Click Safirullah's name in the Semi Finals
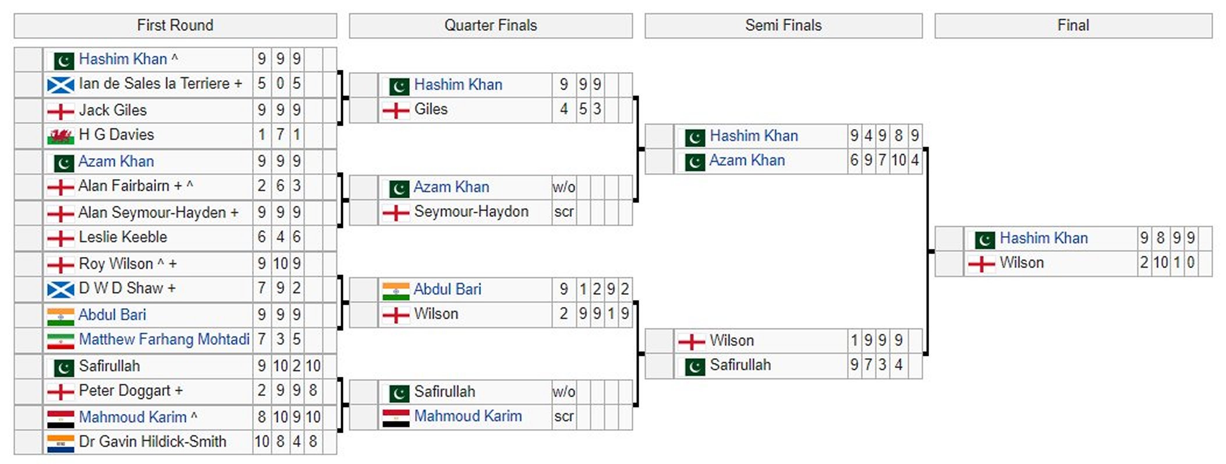Screen dimensions: 1226x464 (740, 365)
